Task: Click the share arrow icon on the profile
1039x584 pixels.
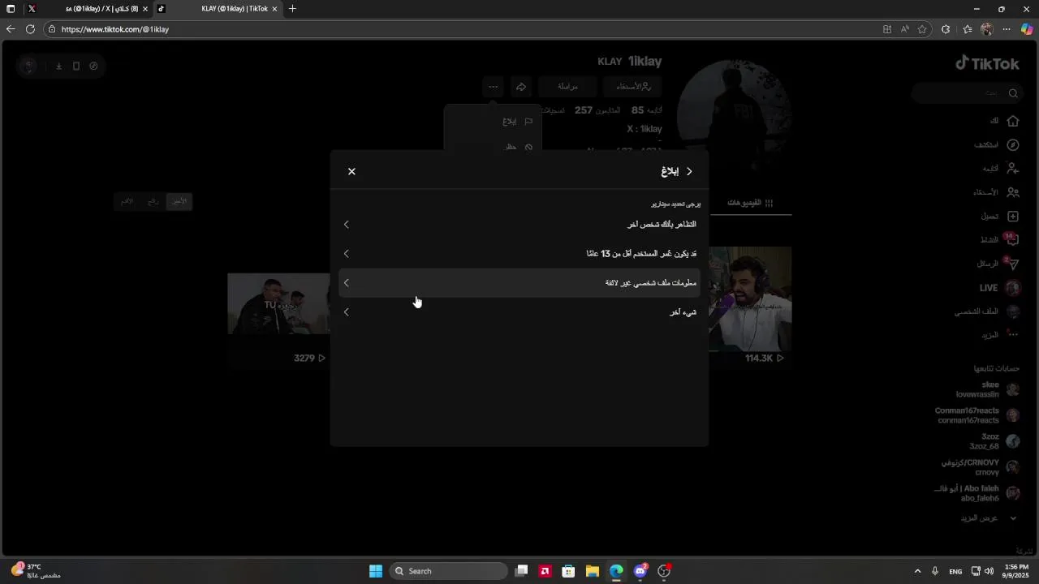Action: [x=521, y=86]
